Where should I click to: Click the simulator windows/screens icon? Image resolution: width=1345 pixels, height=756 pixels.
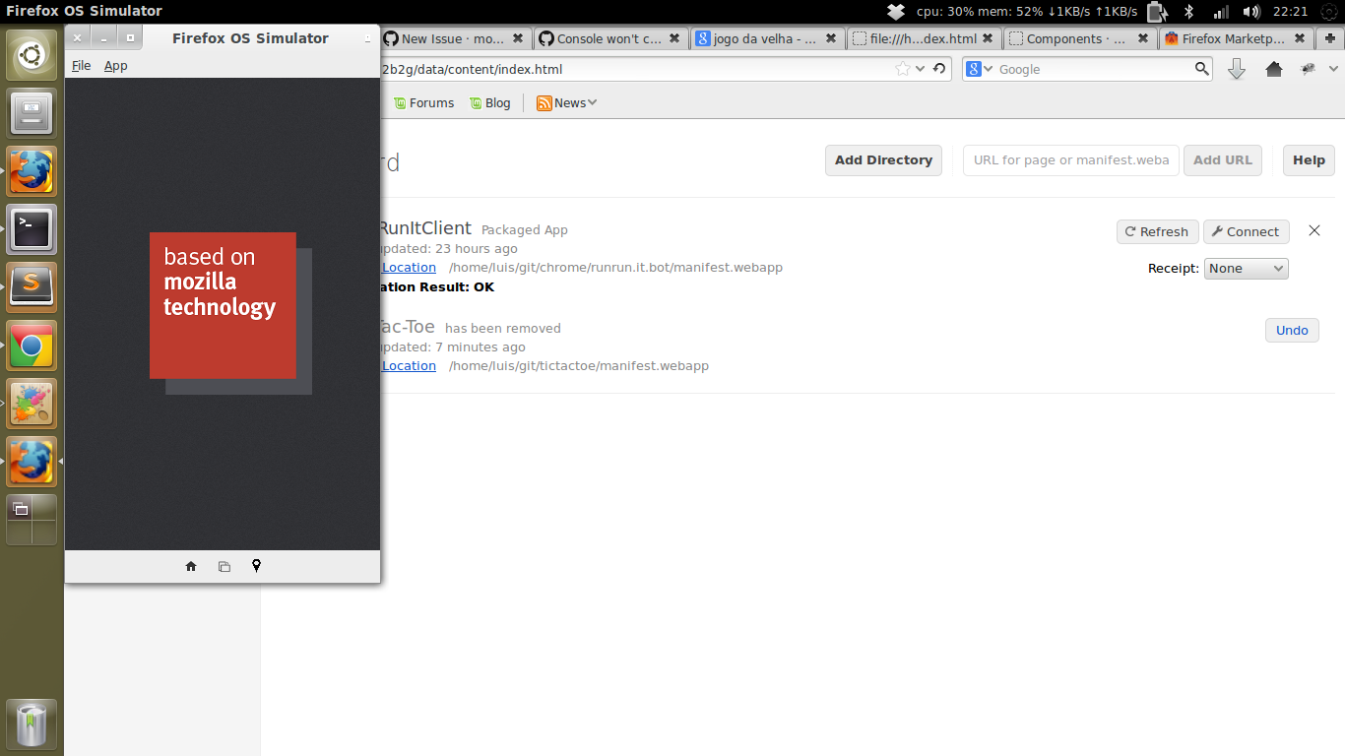click(x=224, y=566)
